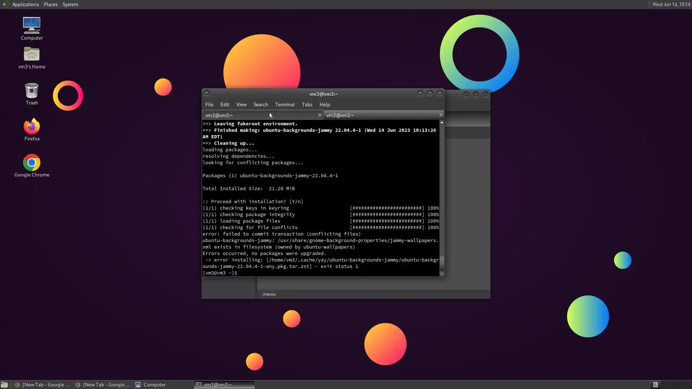This screenshot has height=389, width=692.
Task: Open the Places menu
Action: tap(50, 4)
